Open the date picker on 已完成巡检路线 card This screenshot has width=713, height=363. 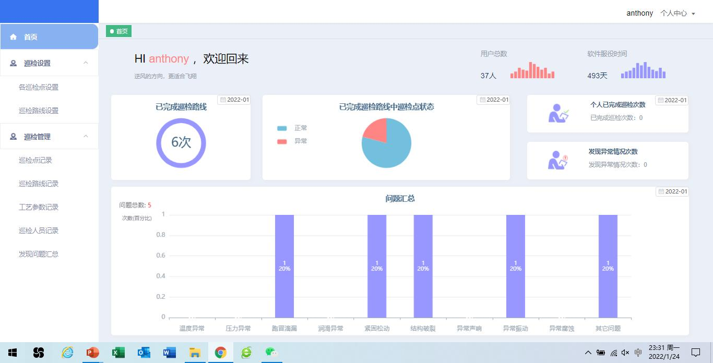click(x=234, y=100)
